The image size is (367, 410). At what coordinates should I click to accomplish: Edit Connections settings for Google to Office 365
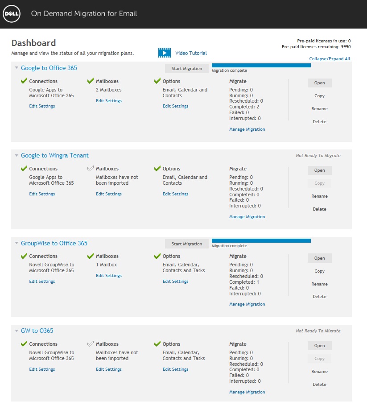[42, 106]
